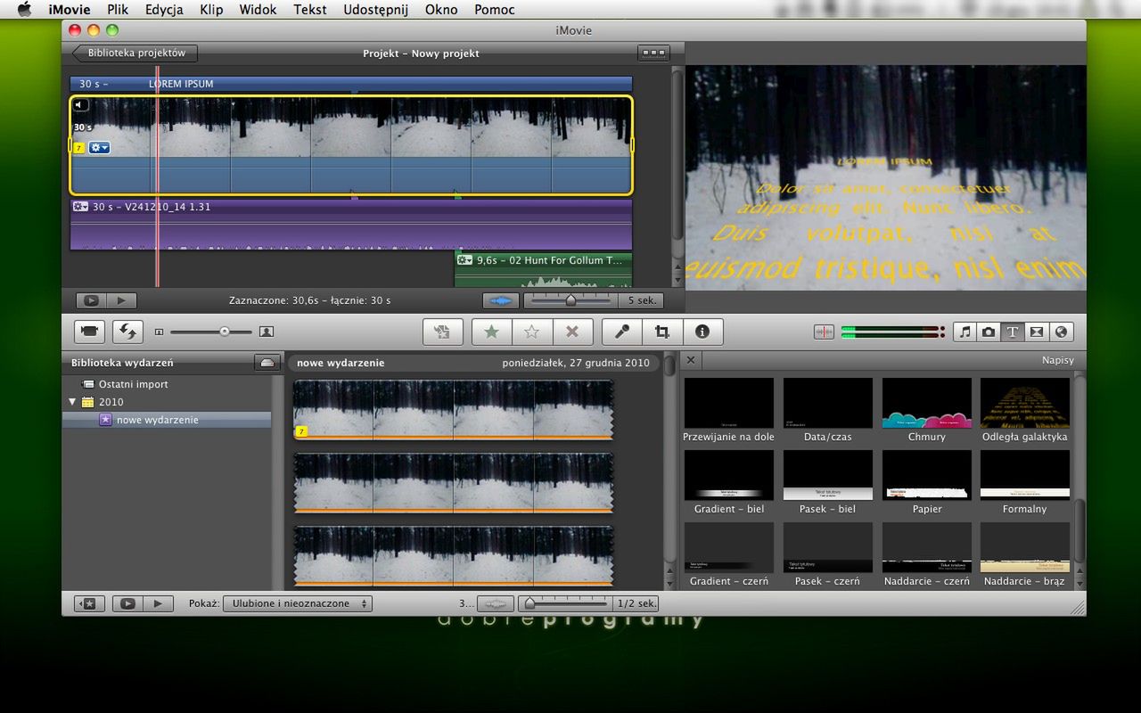Toggle audio waveforms in the project timeline

(x=500, y=301)
